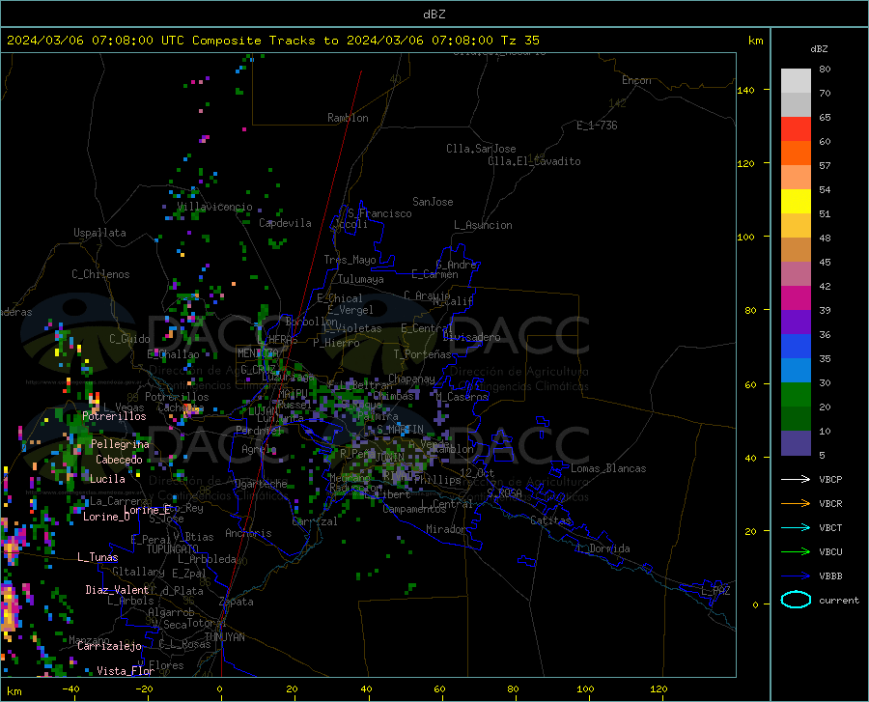Click the Vista_Flor label
The image size is (869, 702).
(126, 671)
